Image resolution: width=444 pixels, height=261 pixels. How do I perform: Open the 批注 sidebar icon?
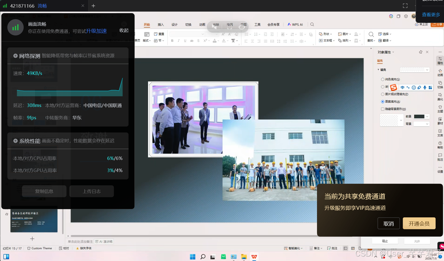pos(440,157)
